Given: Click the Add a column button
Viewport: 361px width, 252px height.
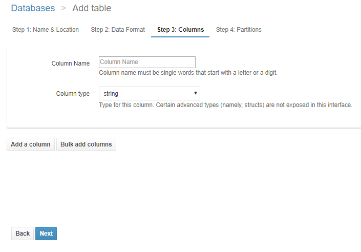Looking at the screenshot, I should 31,144.
